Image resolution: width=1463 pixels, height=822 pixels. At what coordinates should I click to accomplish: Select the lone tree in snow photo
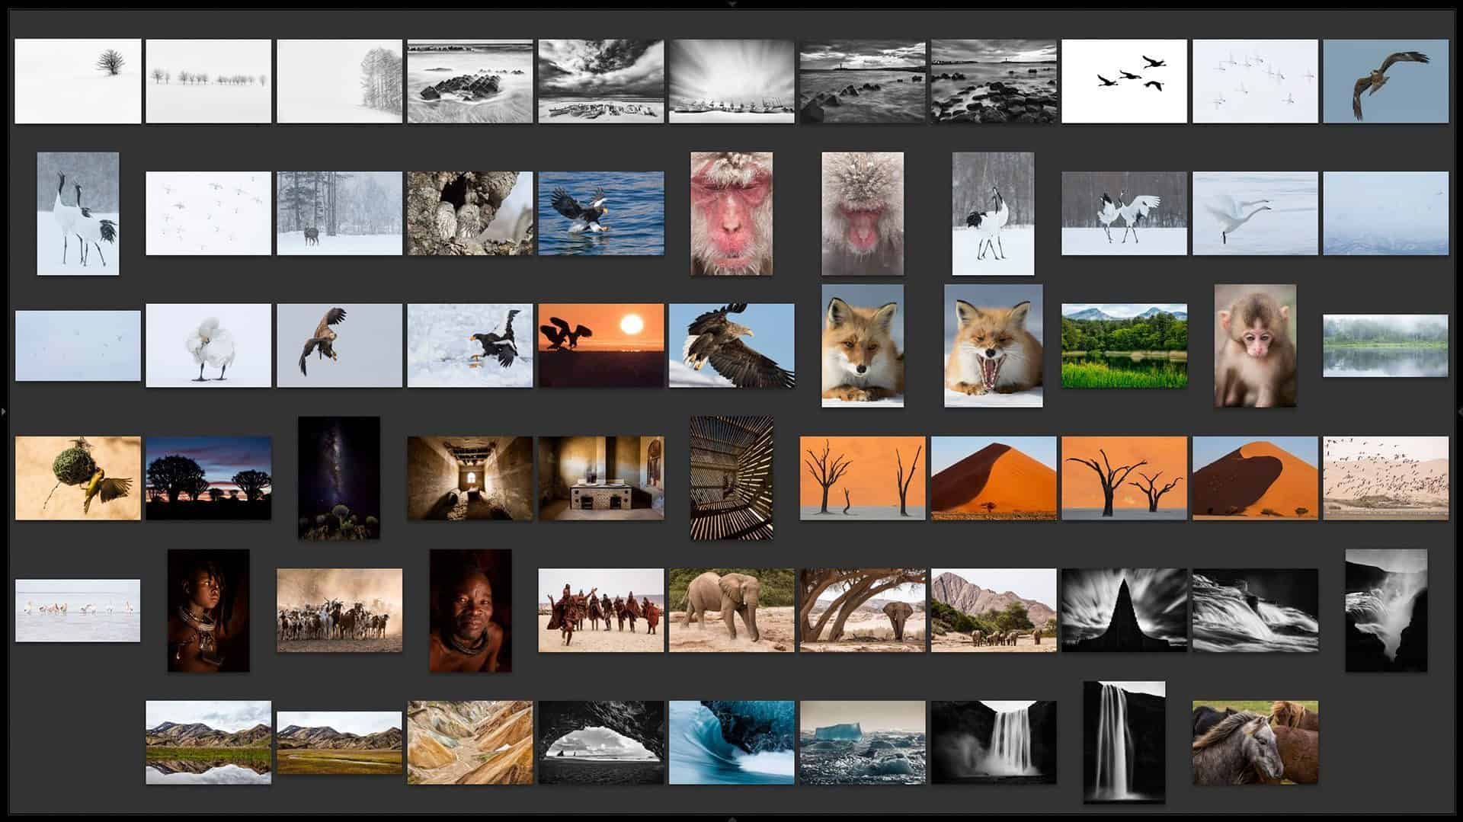coord(78,82)
